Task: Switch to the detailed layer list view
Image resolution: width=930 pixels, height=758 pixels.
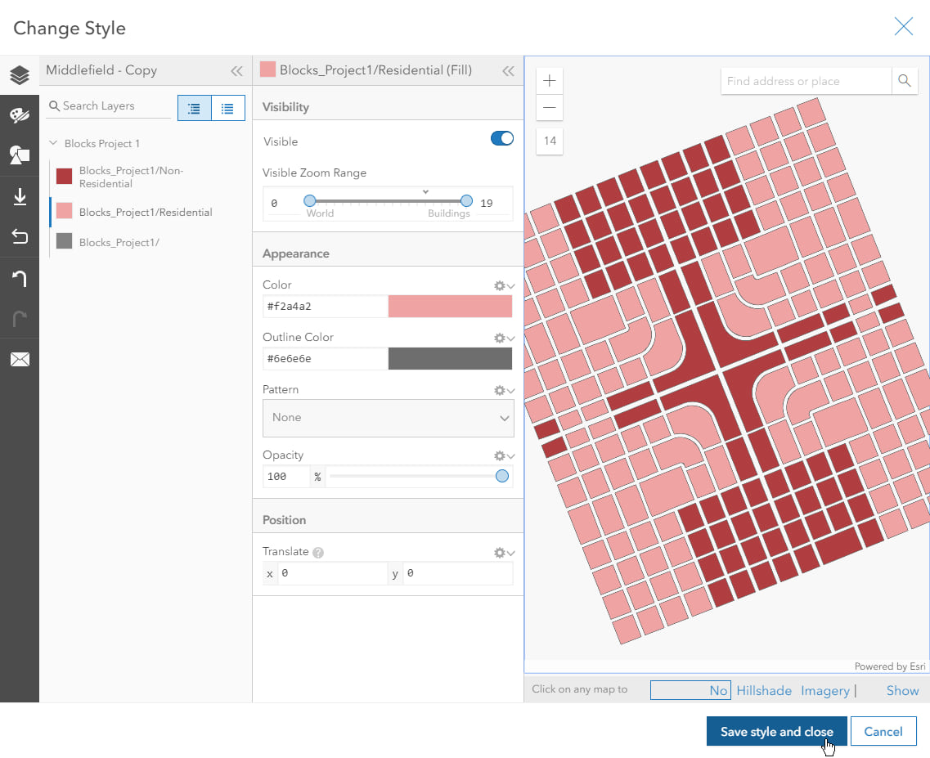Action: tap(227, 107)
